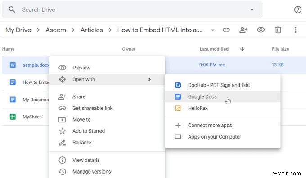The image size is (306, 178).
Task: Choose Share in context menu
Action: (x=107, y=96)
